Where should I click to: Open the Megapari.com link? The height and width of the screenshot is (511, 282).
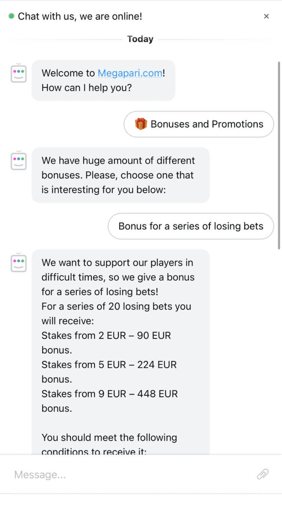click(x=130, y=73)
